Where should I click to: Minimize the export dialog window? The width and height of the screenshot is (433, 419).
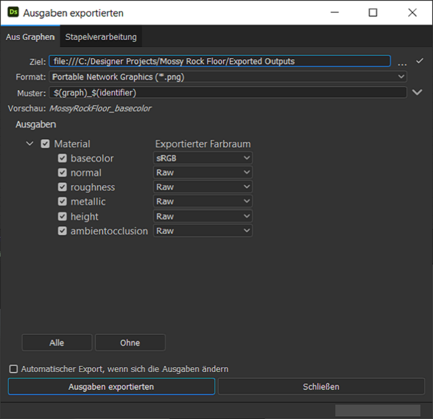point(333,13)
